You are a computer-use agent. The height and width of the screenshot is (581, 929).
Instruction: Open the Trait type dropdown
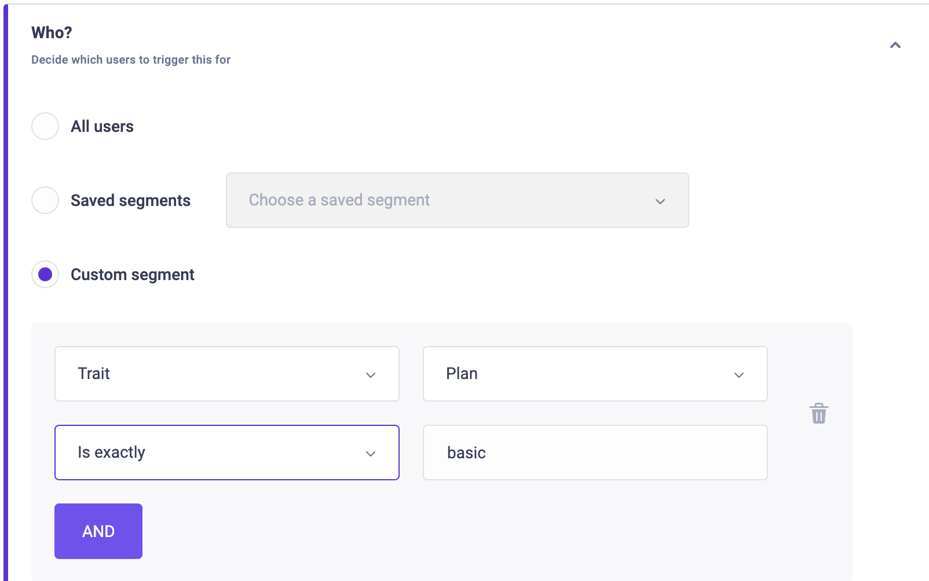(x=227, y=374)
